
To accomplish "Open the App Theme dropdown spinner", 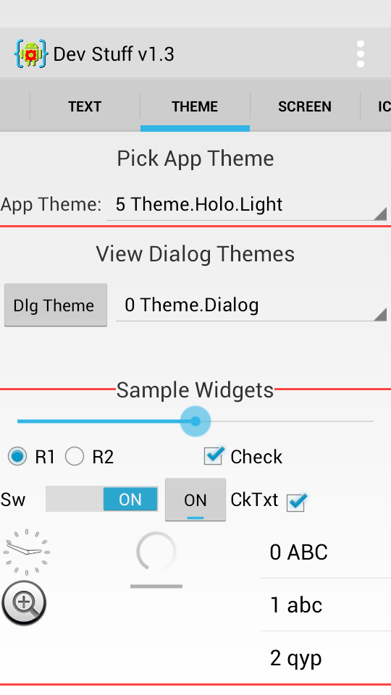I will (246, 204).
